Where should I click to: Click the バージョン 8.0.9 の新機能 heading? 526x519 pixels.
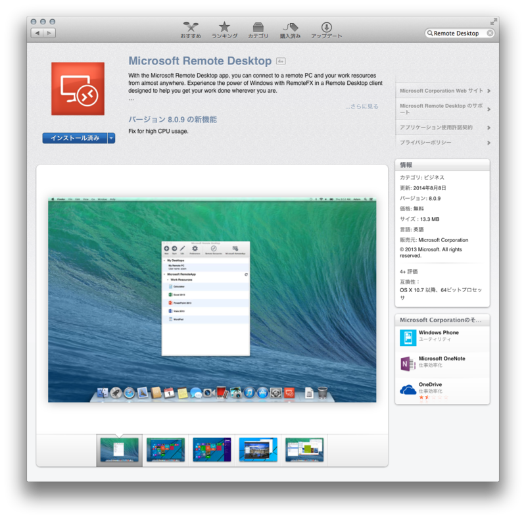click(x=172, y=120)
